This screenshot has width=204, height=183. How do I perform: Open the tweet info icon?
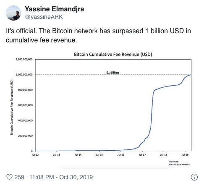tap(194, 177)
